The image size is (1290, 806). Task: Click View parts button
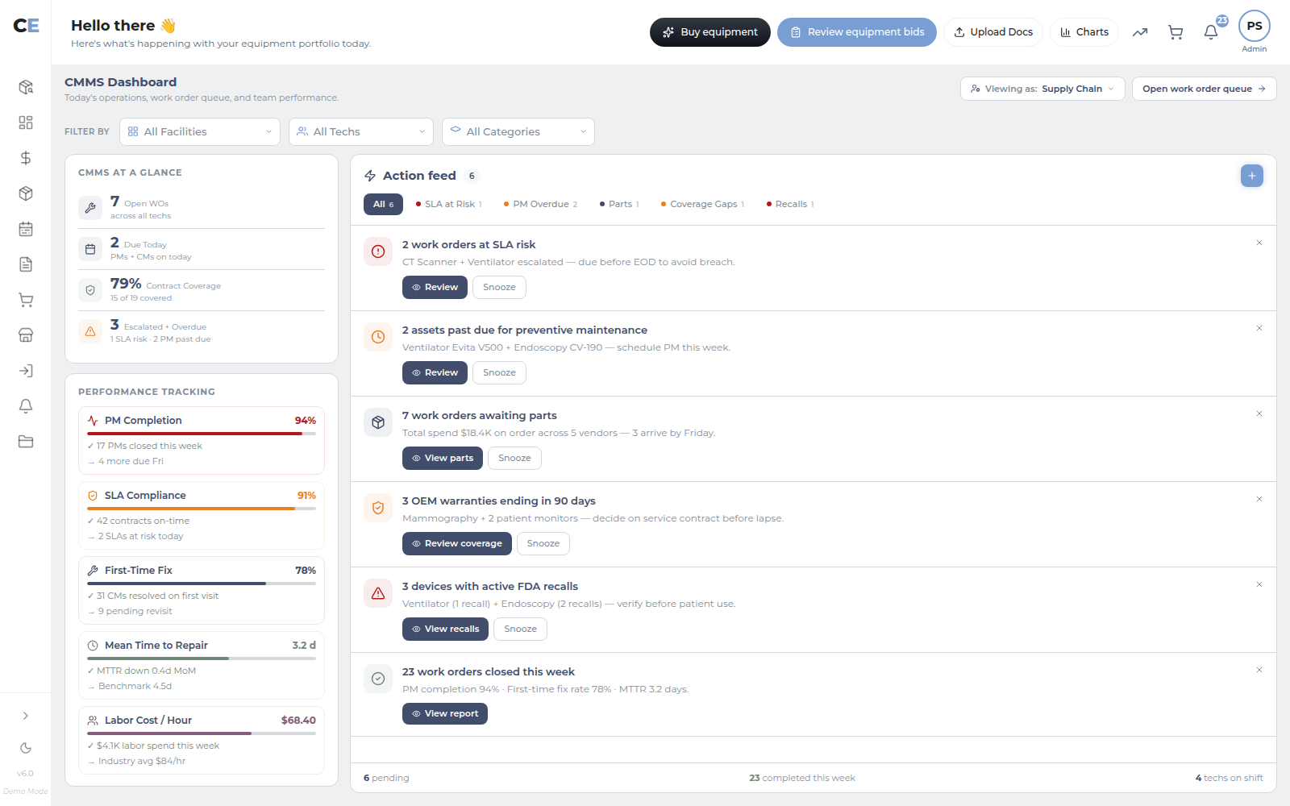pos(443,458)
